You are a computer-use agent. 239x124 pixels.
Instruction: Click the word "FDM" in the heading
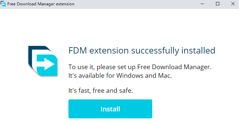[77, 51]
